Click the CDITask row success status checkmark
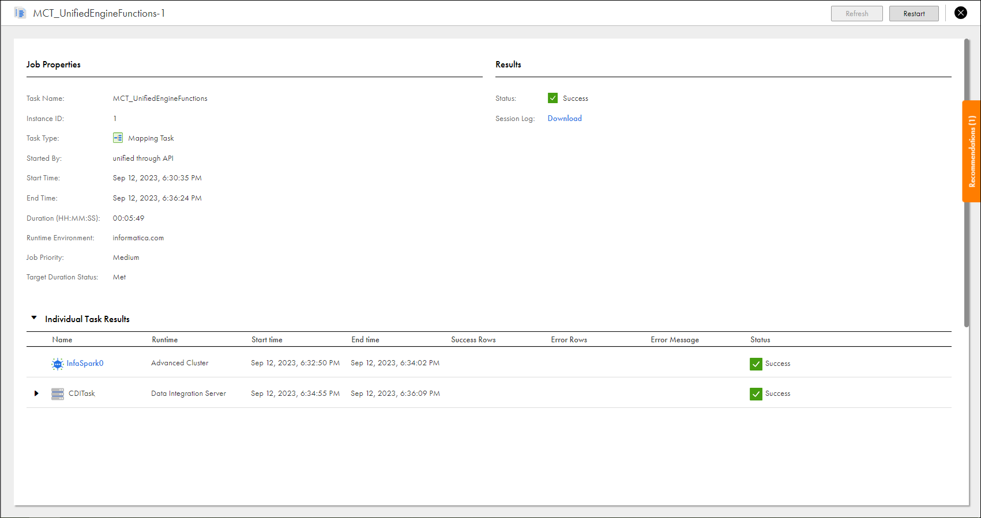The image size is (981, 518). point(756,394)
